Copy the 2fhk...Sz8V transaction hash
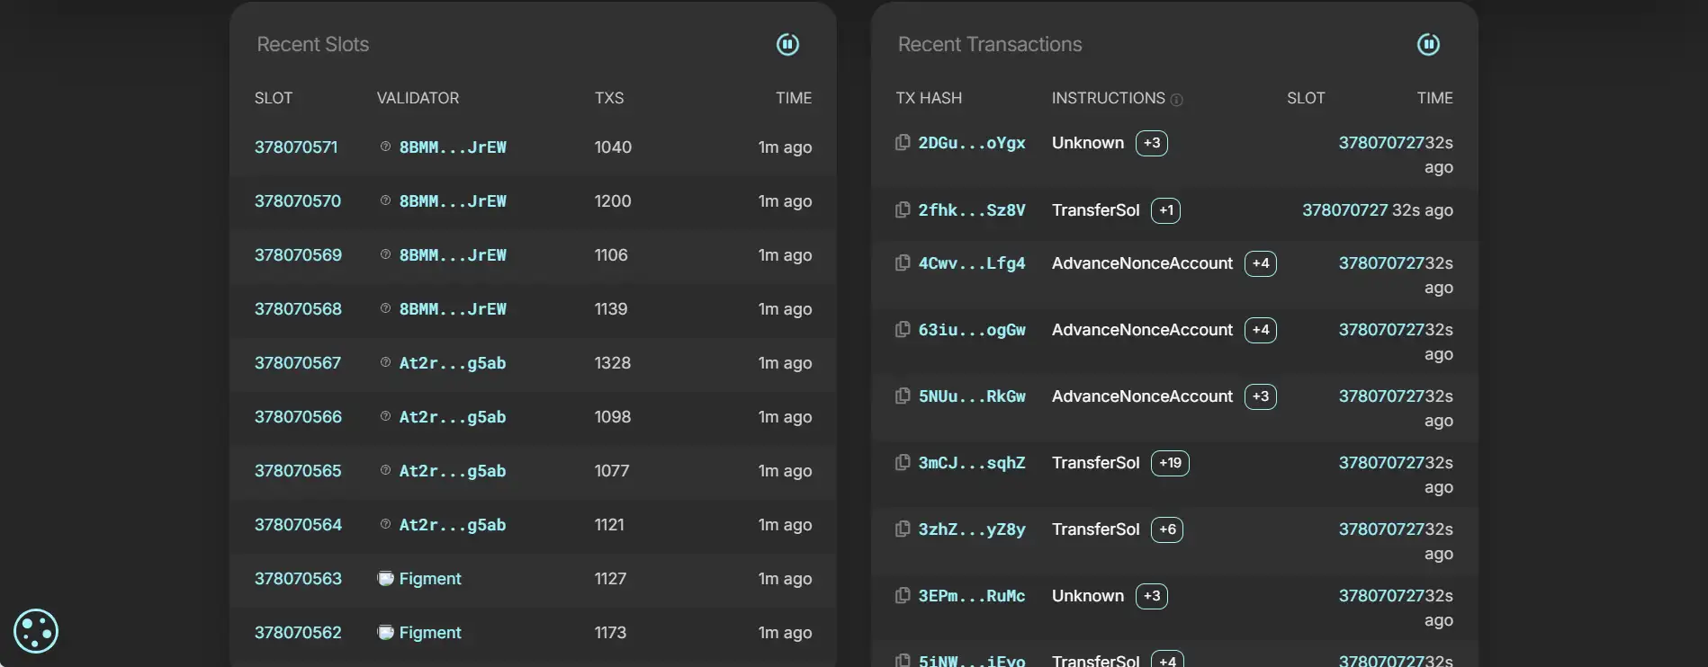The image size is (1708, 667). click(x=903, y=209)
